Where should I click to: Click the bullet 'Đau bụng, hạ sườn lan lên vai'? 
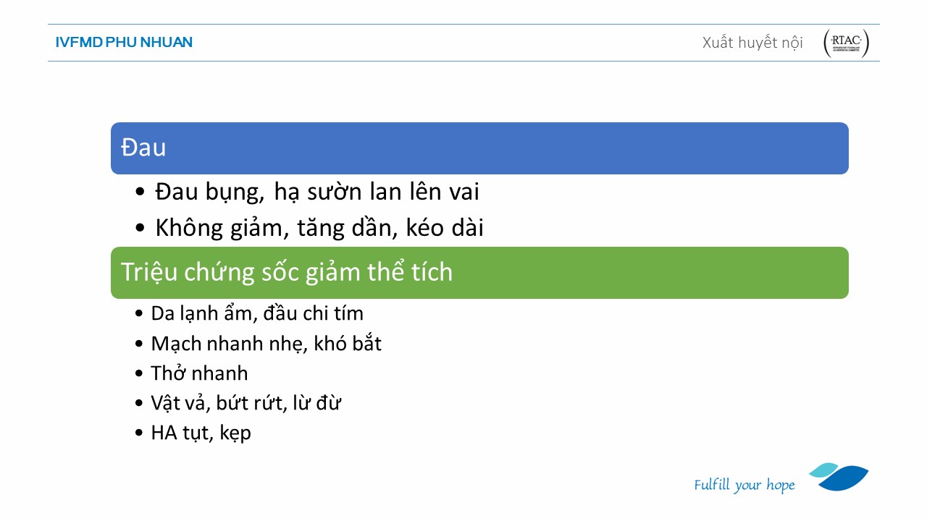316,192
